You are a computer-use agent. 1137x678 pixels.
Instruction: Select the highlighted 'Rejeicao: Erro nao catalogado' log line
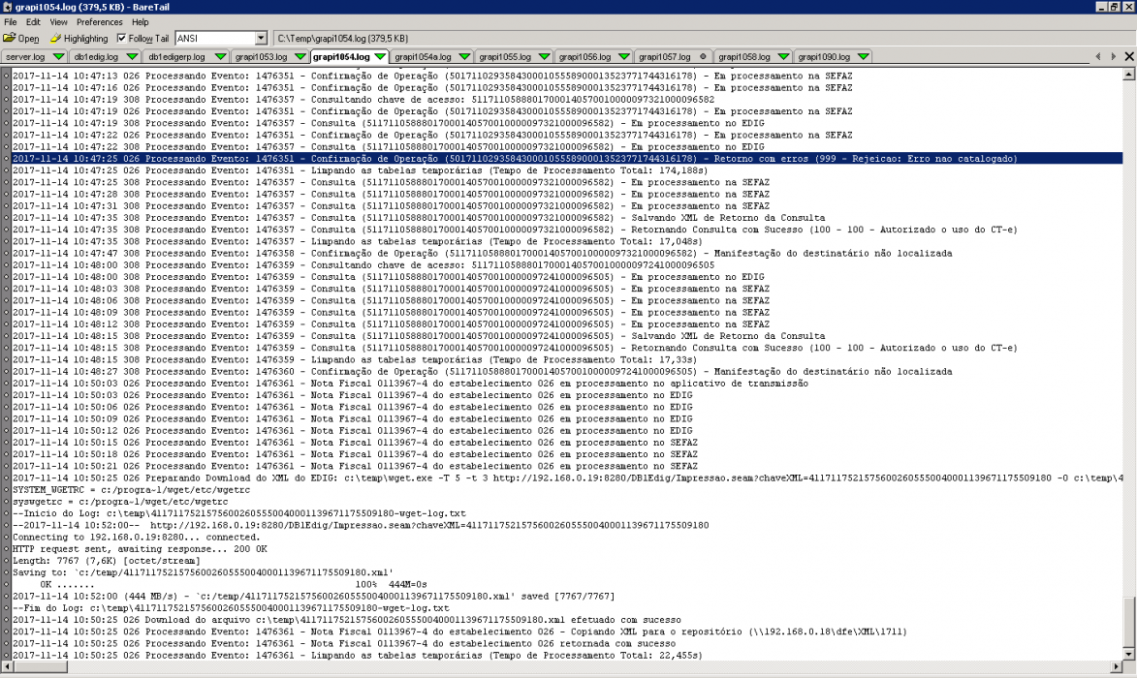coord(567,159)
